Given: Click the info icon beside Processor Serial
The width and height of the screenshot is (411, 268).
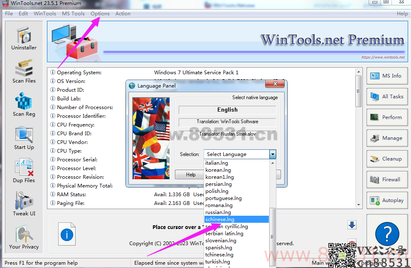Looking at the screenshot, I should [x=53, y=159].
